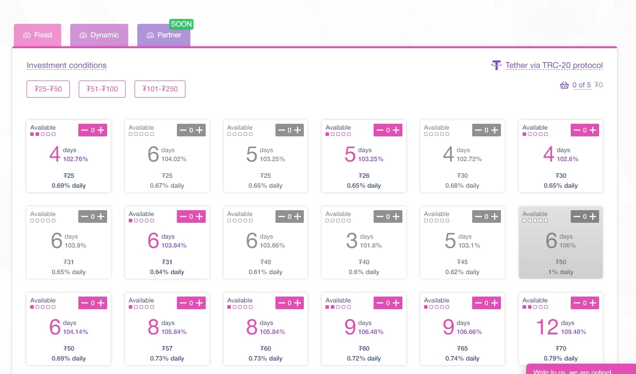
Task: Click the ₮0 cart total text
Action: pos(599,85)
